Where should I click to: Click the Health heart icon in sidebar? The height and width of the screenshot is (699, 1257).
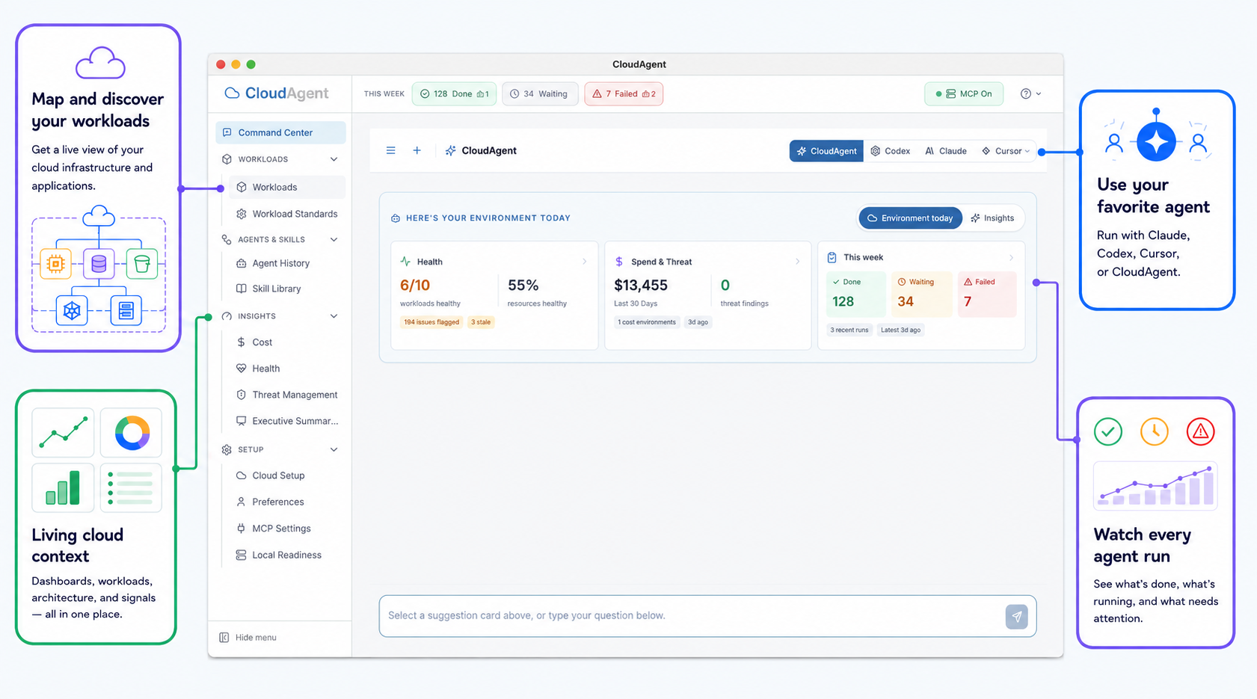point(241,369)
